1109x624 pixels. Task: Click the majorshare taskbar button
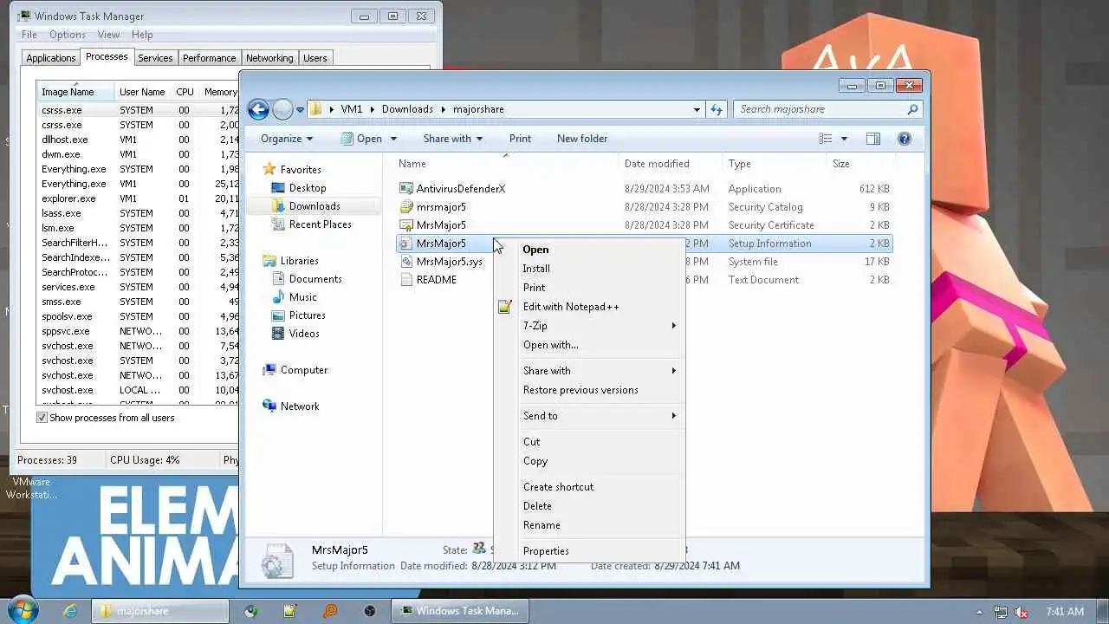(160, 611)
